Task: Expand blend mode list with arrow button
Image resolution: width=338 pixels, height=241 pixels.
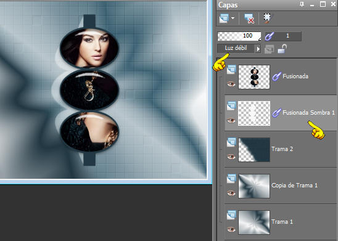Action: tap(258, 49)
